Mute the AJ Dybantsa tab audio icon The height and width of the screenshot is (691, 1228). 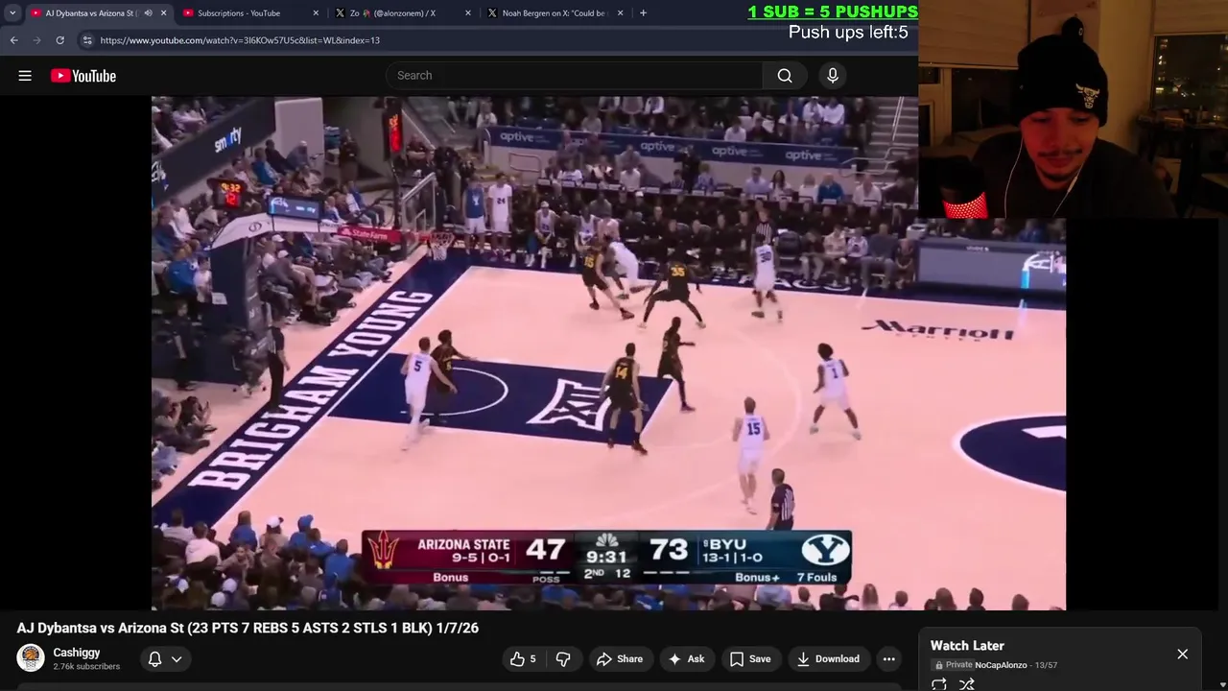click(x=148, y=13)
